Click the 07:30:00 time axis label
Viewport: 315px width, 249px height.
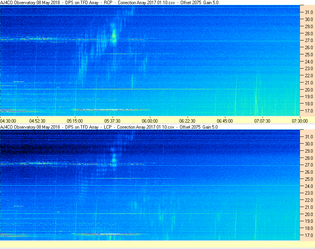[x=300, y=121]
